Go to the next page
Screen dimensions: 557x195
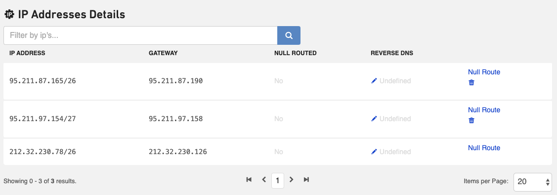[291, 180]
